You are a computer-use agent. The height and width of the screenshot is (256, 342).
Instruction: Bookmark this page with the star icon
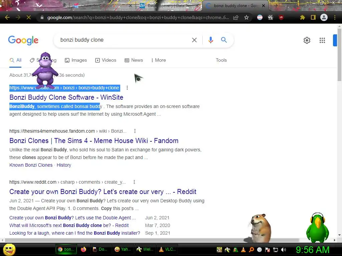coord(246,17)
